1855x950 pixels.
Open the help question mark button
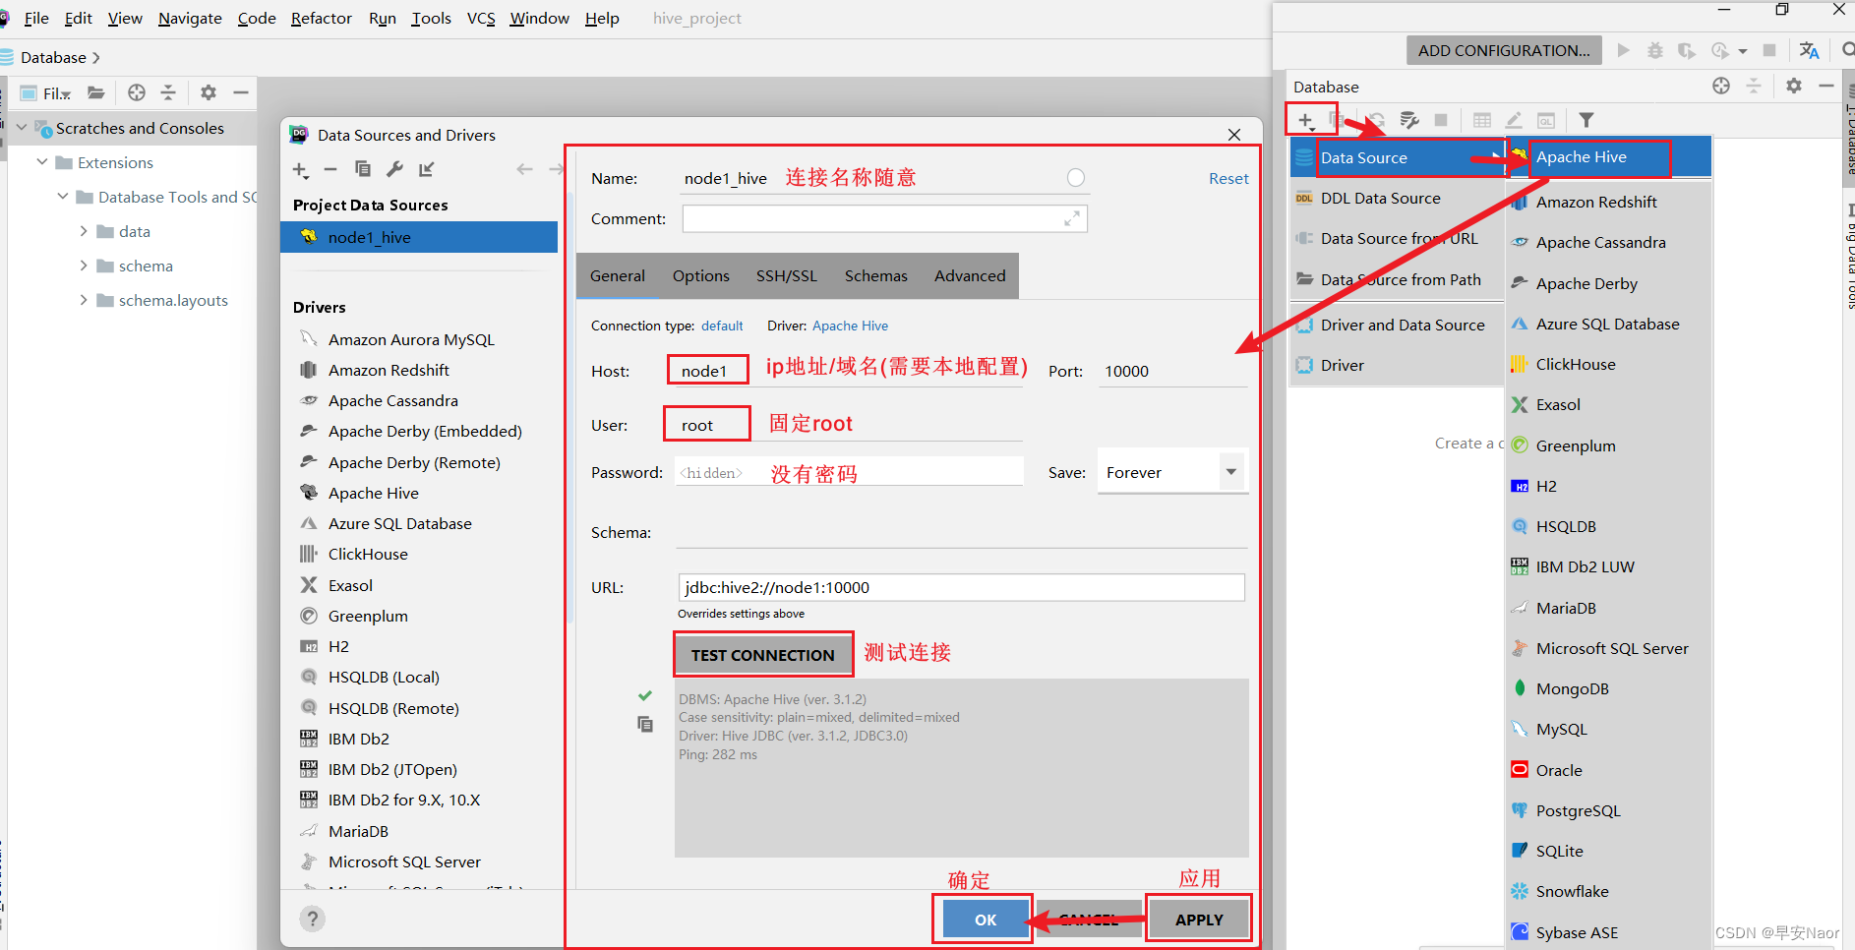coord(313,919)
